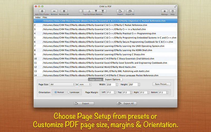Select row Programming Embedded Systems in C

pyautogui.click(x=105, y=37)
